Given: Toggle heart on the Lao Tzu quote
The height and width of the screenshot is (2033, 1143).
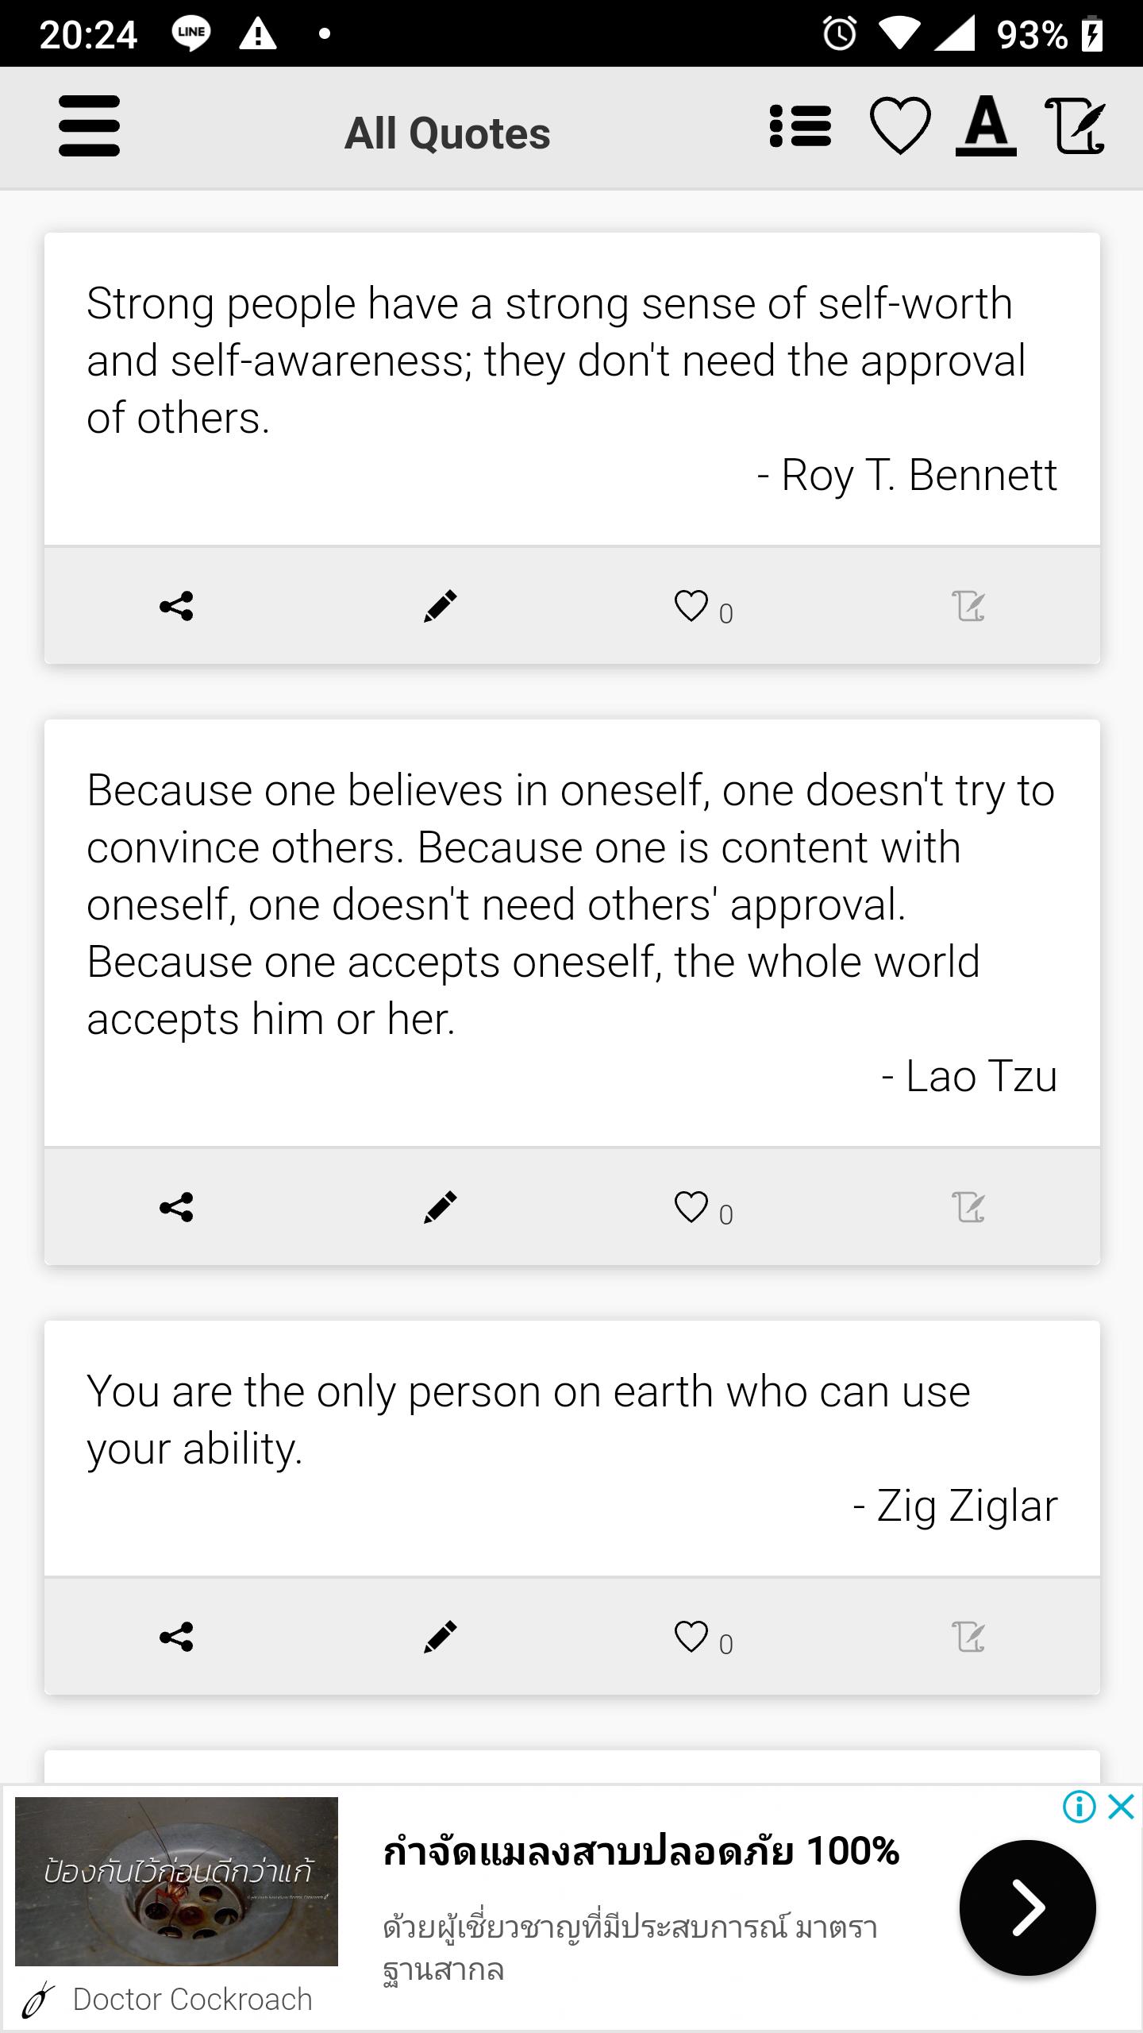Looking at the screenshot, I should tap(691, 1207).
